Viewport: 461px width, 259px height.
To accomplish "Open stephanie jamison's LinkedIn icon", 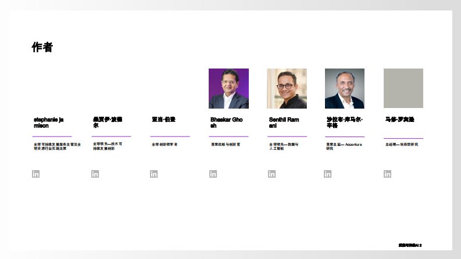I will tap(36, 174).
